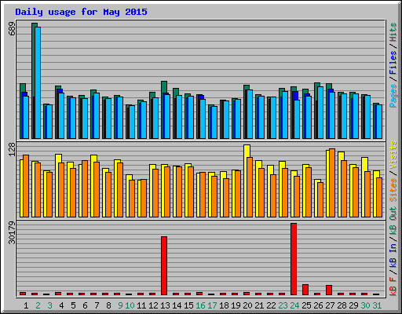This screenshot has height=314, width=402.
Task: Click day 11 on the x-axis
Action: coord(141,305)
